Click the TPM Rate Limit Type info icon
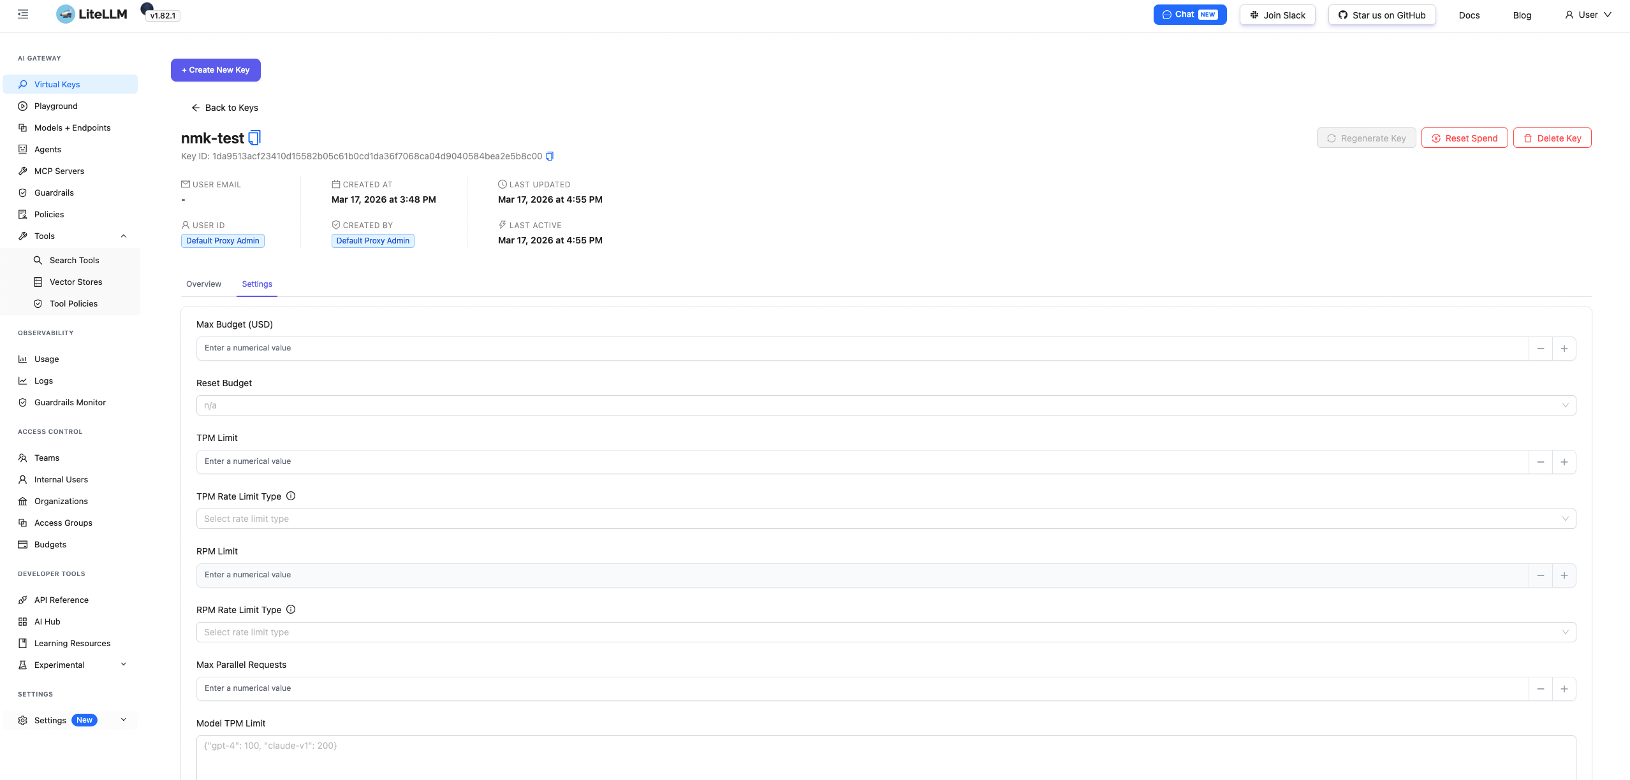The width and height of the screenshot is (1630, 780). pos(291,496)
